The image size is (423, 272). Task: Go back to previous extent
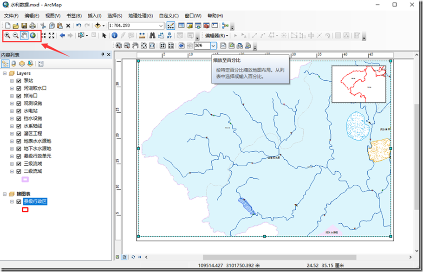click(62, 35)
